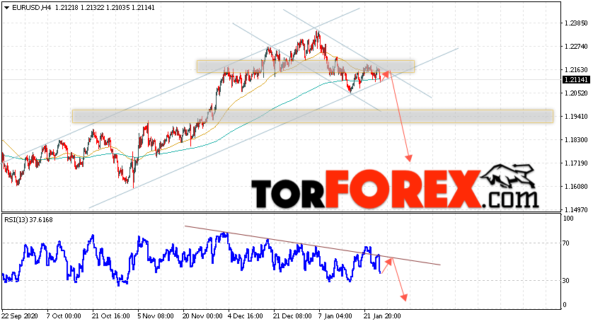
Task: Select the 4 Dec 16:00 date label
Action: (246, 316)
